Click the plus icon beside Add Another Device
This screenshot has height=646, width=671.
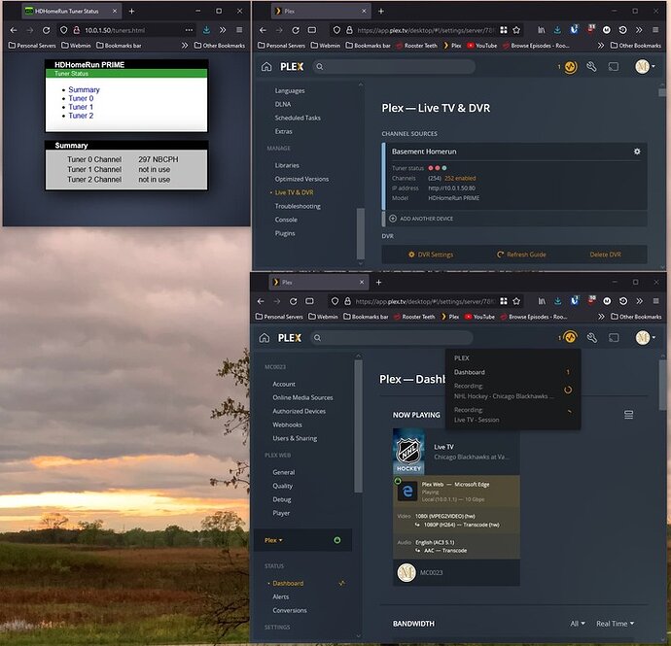(x=393, y=219)
